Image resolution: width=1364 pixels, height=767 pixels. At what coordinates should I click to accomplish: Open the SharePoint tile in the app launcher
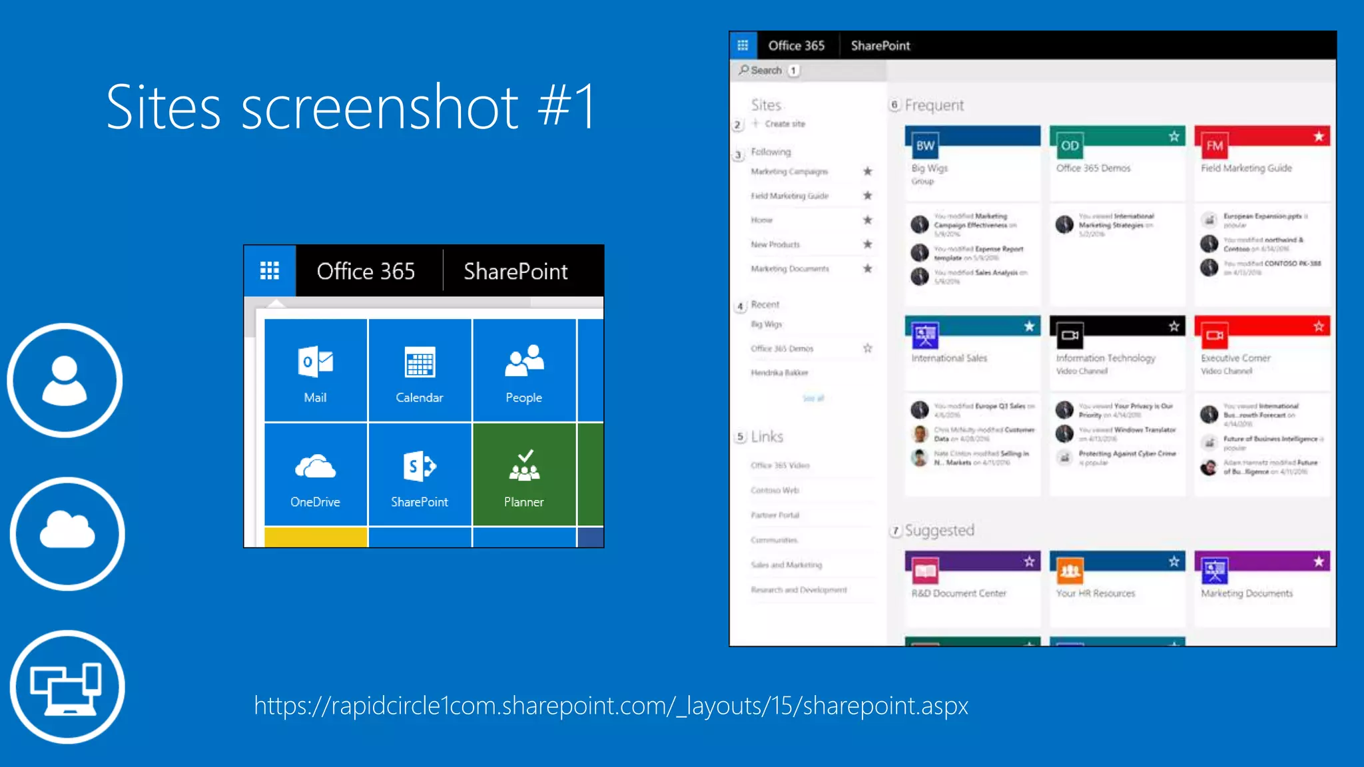420,475
